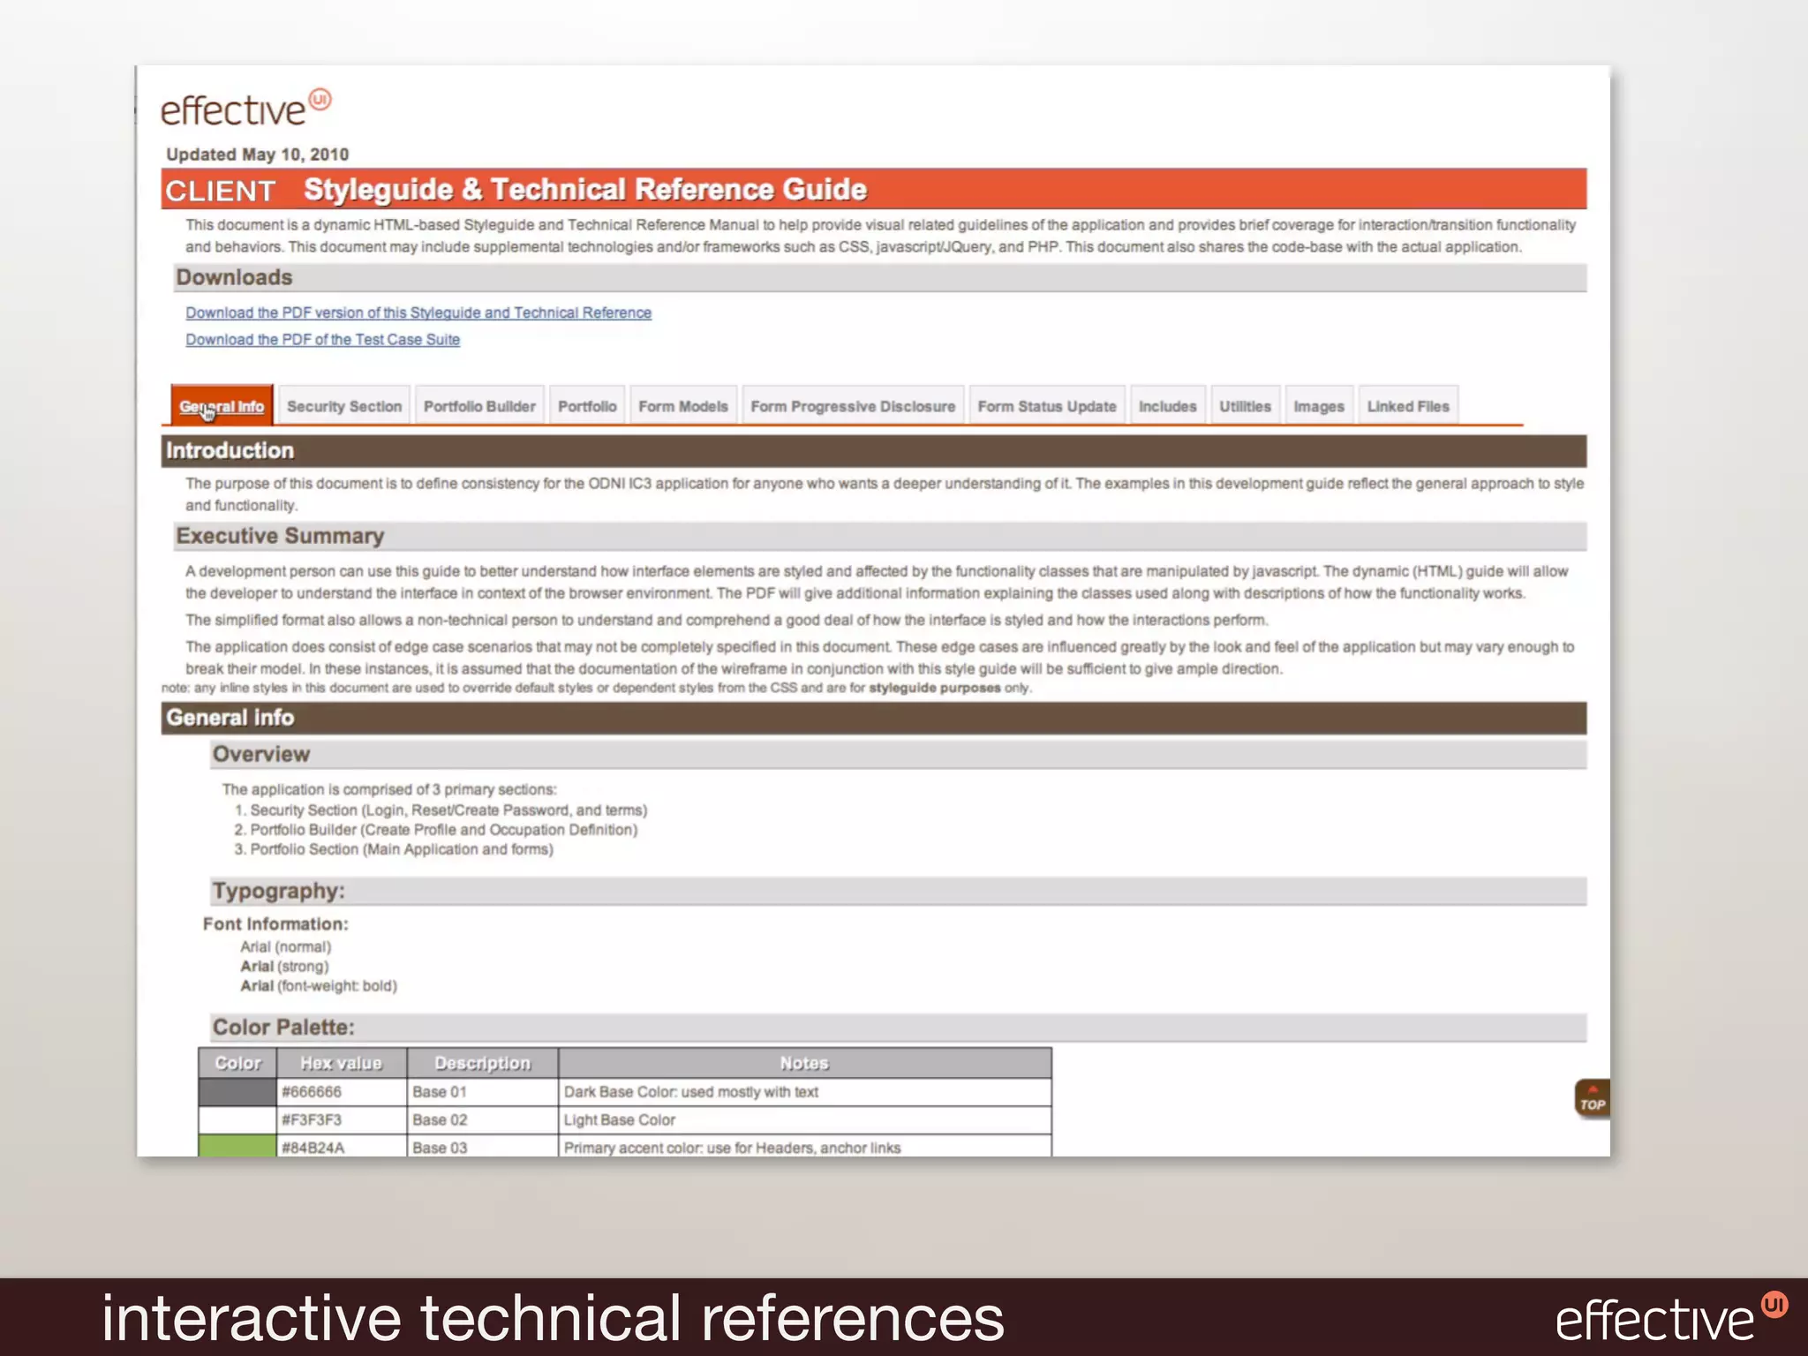Screen dimensions: 1808x1356
Task: Click the green #84B24A color swatch
Action: pyautogui.click(x=237, y=1146)
